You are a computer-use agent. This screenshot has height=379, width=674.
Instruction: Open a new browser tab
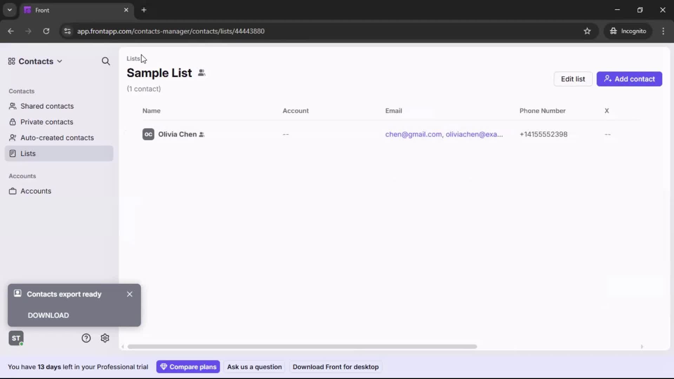144,10
